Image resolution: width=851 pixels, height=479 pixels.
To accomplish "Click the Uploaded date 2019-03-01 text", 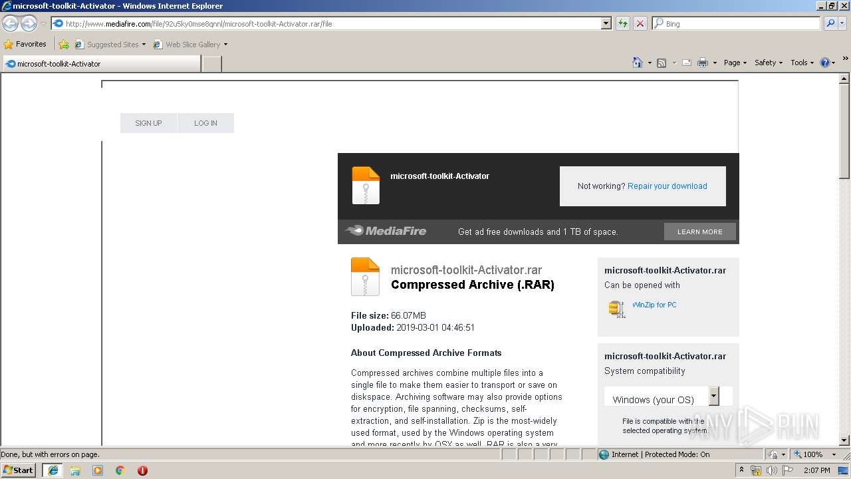I will click(413, 327).
